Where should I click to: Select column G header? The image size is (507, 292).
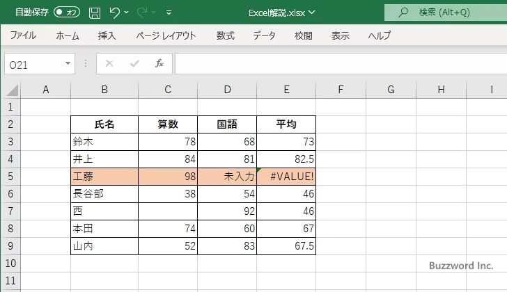pyautogui.click(x=391, y=90)
